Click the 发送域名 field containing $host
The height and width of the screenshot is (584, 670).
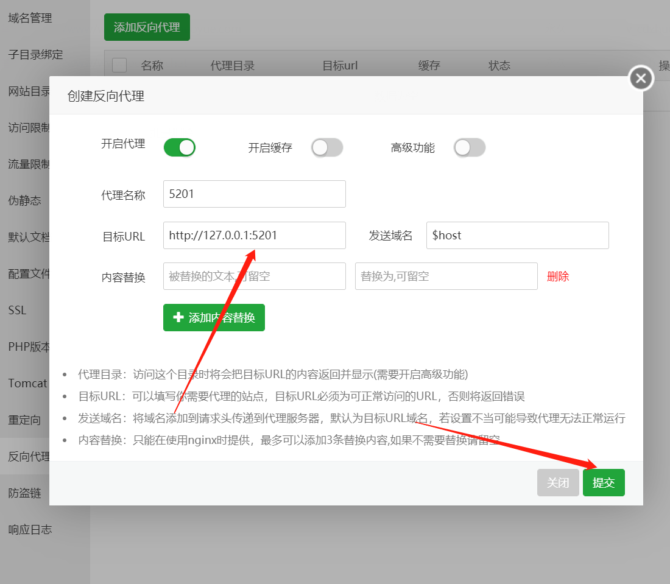point(518,236)
